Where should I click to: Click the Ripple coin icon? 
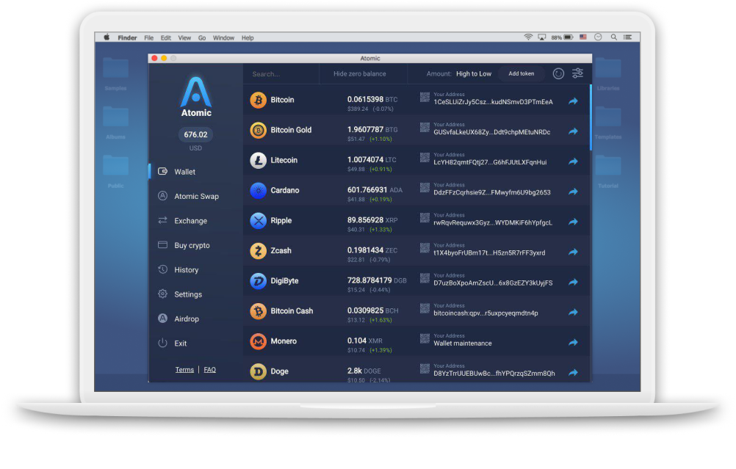pyautogui.click(x=258, y=220)
